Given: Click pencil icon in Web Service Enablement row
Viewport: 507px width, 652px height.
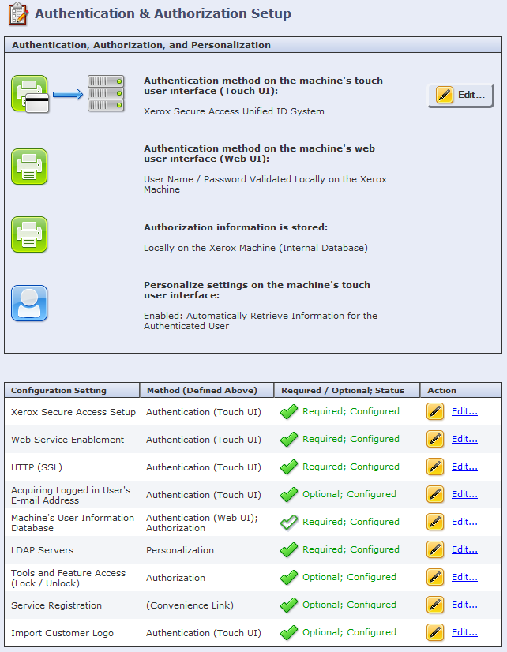Looking at the screenshot, I should tap(435, 439).
